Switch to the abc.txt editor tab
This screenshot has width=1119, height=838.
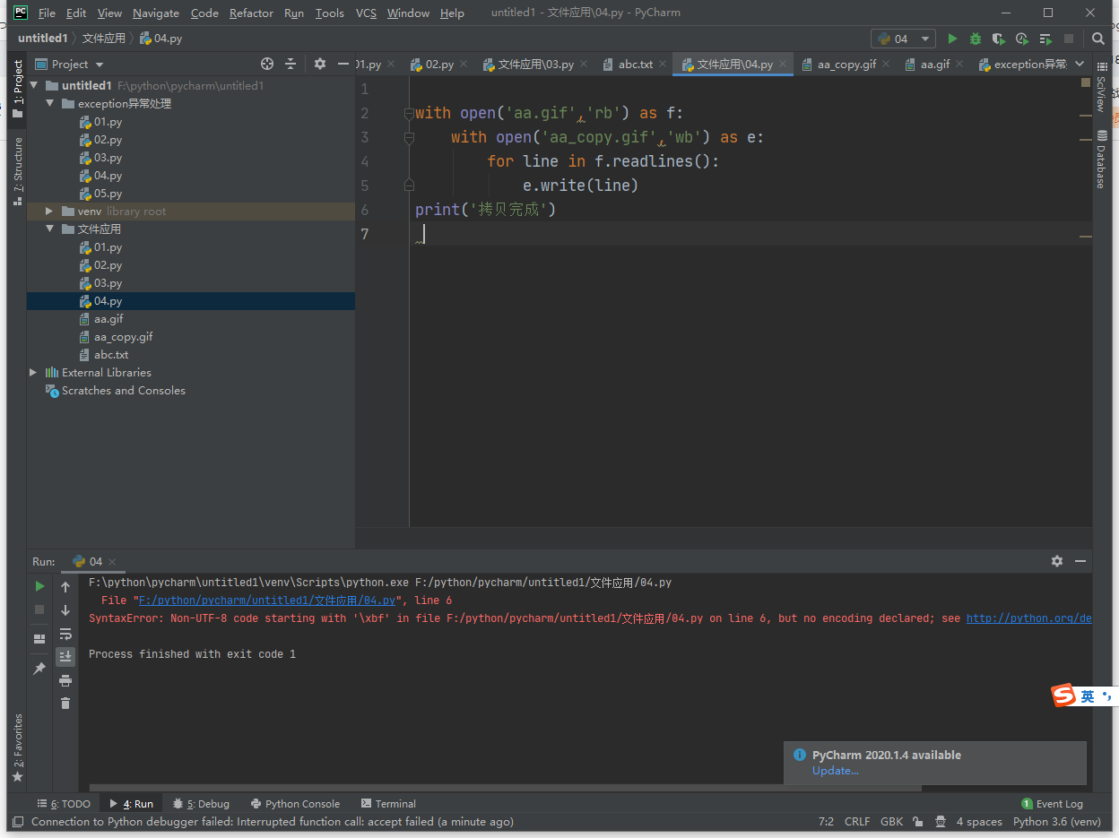point(636,64)
